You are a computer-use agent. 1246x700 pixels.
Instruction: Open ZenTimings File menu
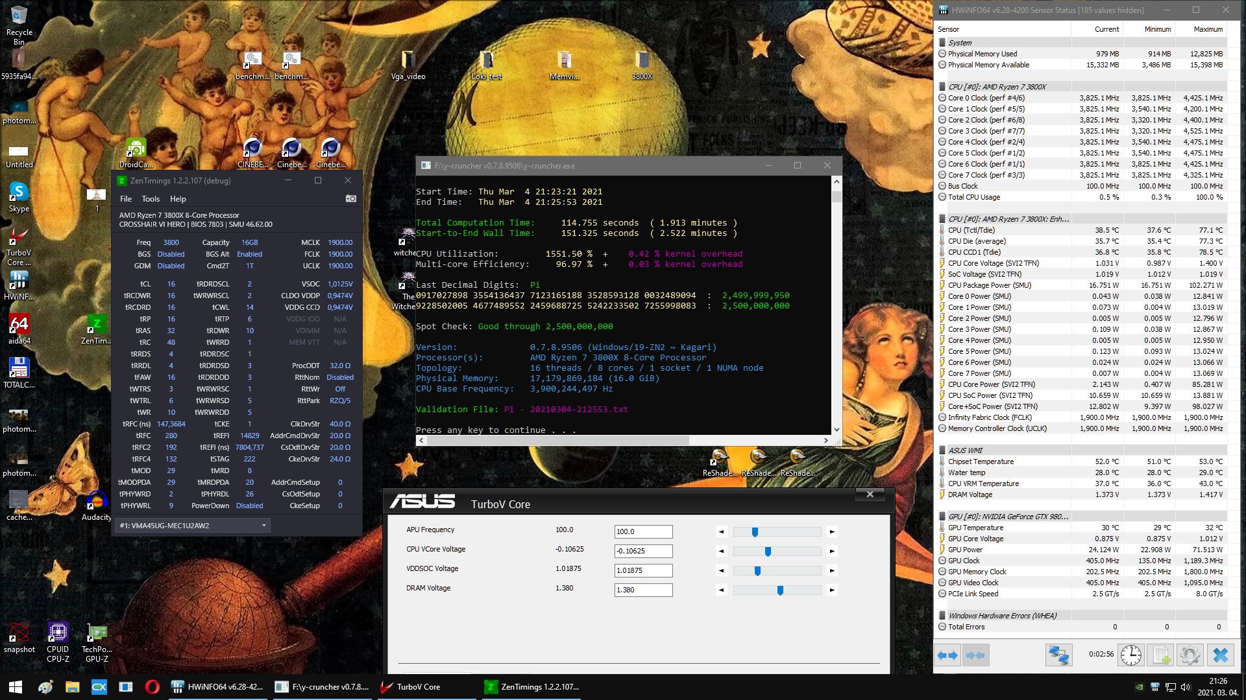(126, 199)
